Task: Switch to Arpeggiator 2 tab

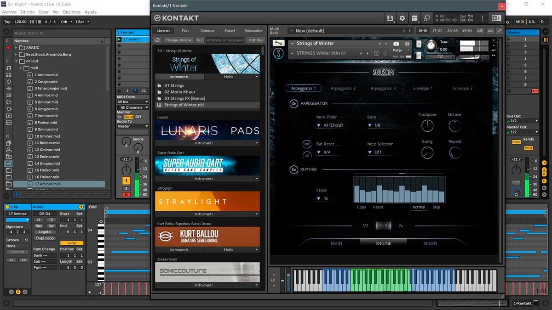Action: (x=343, y=88)
